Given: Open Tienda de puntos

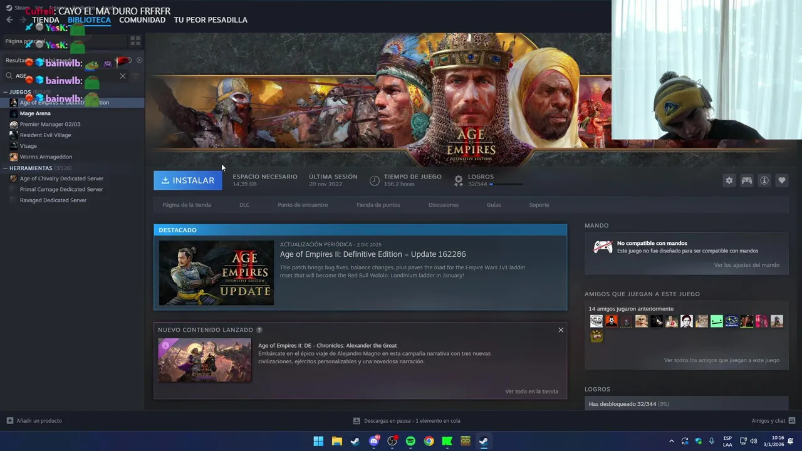Looking at the screenshot, I should coord(378,205).
